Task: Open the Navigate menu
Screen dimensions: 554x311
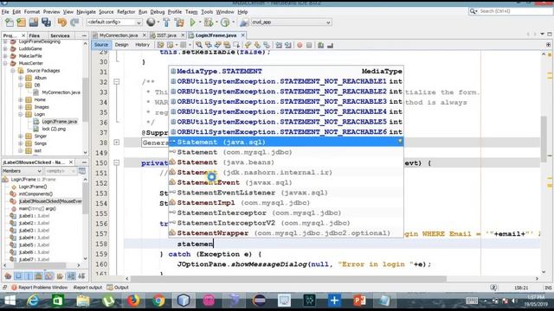Action: [x=86, y=11]
